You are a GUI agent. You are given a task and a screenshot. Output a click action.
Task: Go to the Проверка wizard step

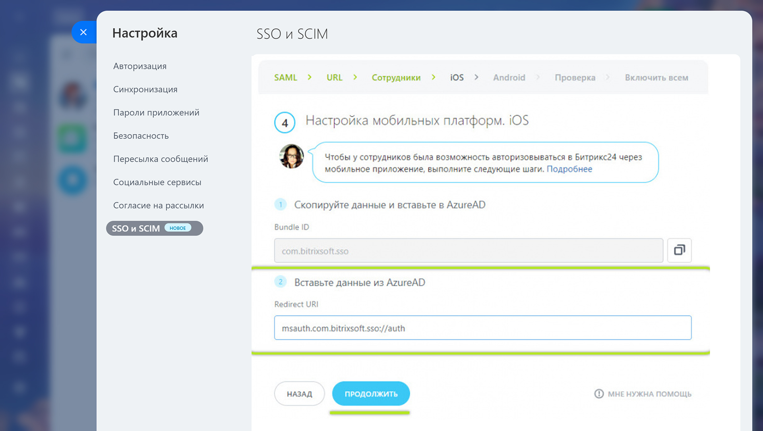[575, 77]
